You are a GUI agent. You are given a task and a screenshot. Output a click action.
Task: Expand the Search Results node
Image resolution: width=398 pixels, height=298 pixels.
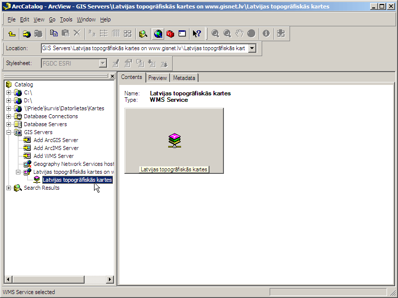pos(8,188)
